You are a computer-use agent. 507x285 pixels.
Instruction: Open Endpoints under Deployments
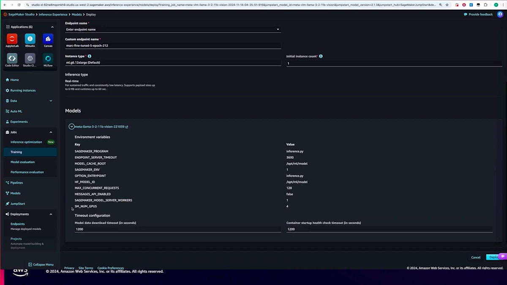click(18, 224)
